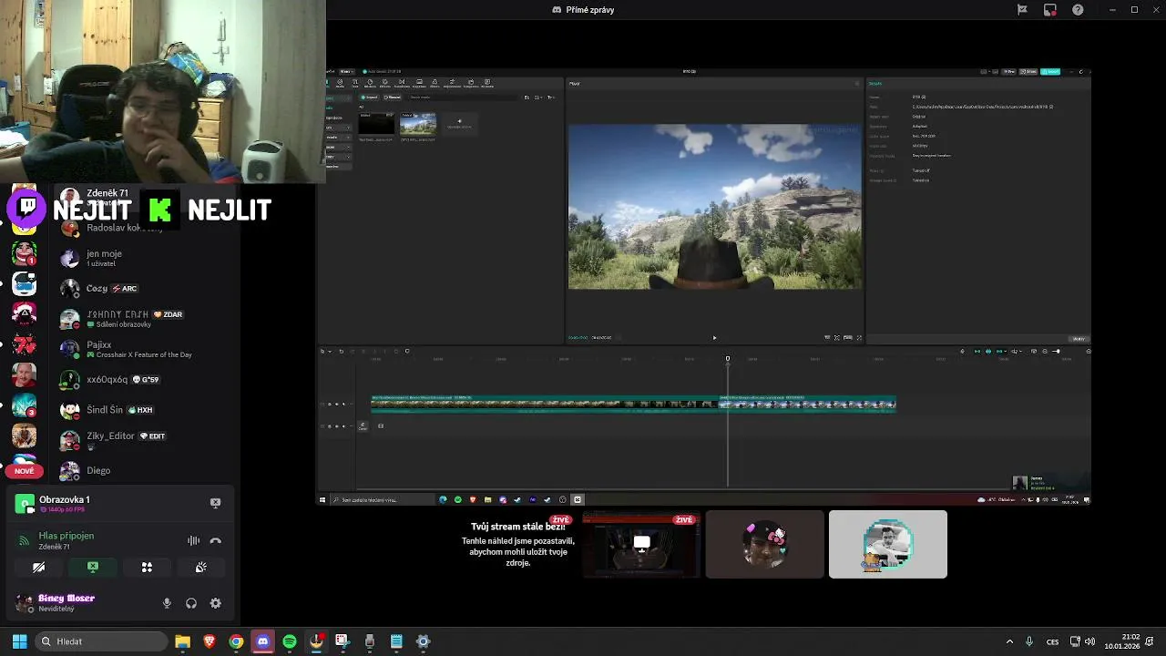Open Chrome from taskbar
The width and height of the screenshot is (1166, 656).
[x=236, y=641]
